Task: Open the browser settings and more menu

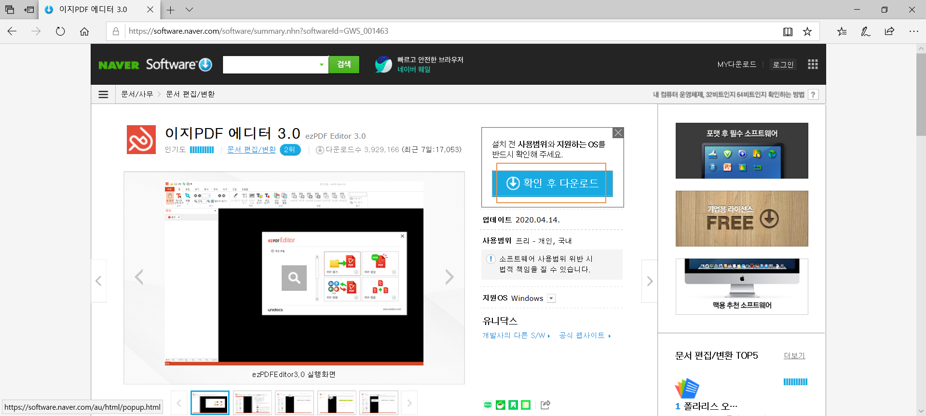Action: pyautogui.click(x=913, y=31)
